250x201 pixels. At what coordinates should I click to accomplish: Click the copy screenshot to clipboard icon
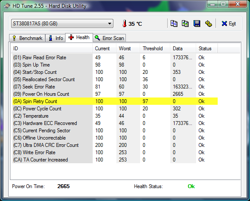point(185,24)
